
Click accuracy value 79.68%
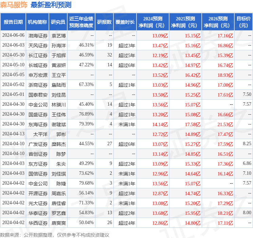[x=86, y=183]
